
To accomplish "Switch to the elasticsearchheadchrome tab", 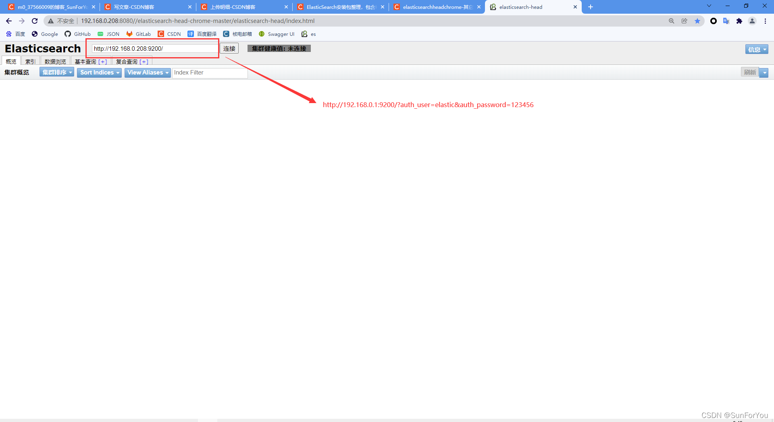I will pos(437,7).
